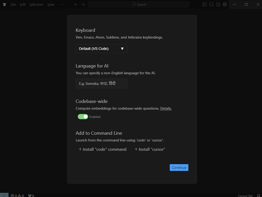
Task: Open settings gear in title bar
Action: pyautogui.click(x=225, y=4)
